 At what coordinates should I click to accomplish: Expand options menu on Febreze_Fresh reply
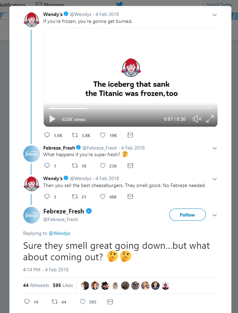click(214, 148)
